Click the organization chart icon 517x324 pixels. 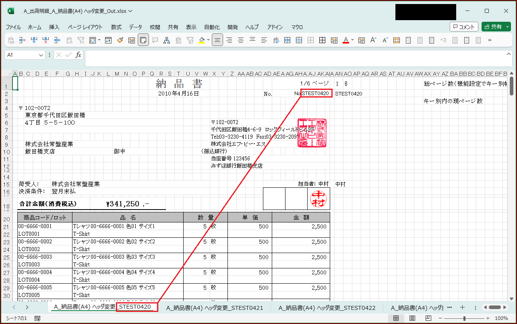pos(167,40)
